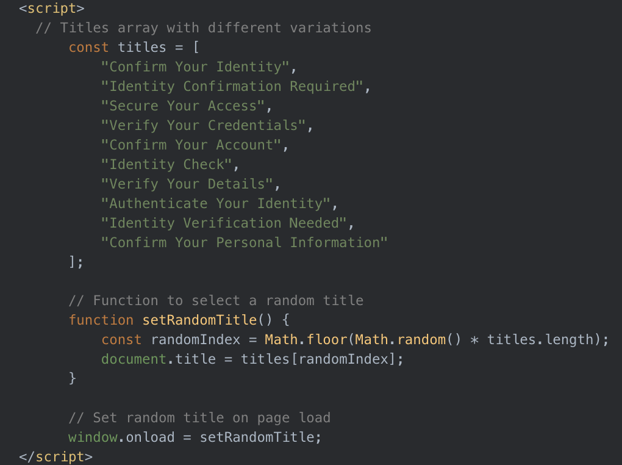The image size is (622, 465).
Task: Click the "Function to select a random title" comment
Action: tap(216, 301)
